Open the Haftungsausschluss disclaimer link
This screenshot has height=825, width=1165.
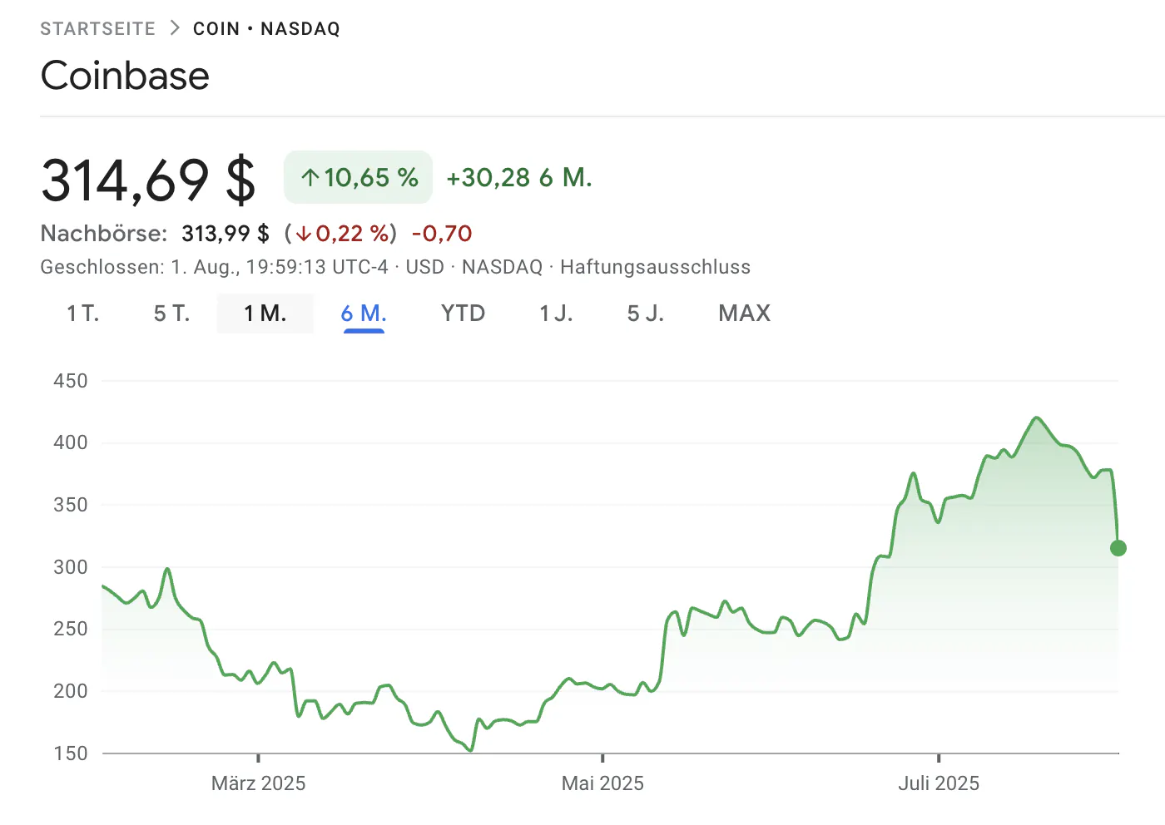pyautogui.click(x=656, y=267)
